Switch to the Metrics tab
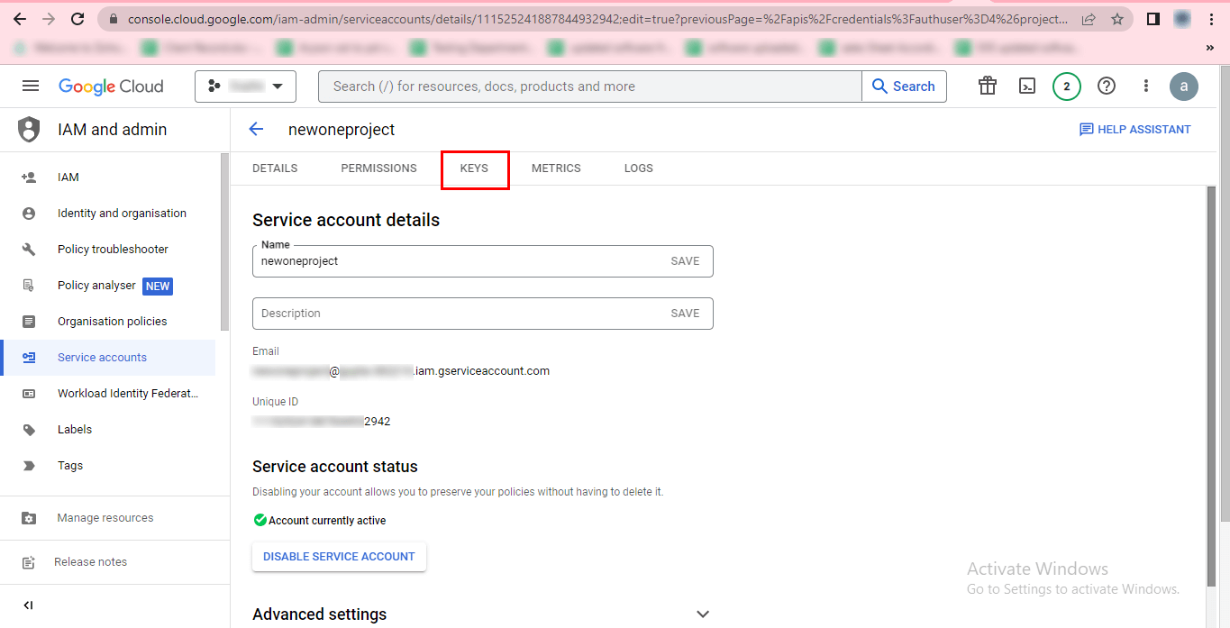This screenshot has width=1230, height=628. (x=556, y=168)
